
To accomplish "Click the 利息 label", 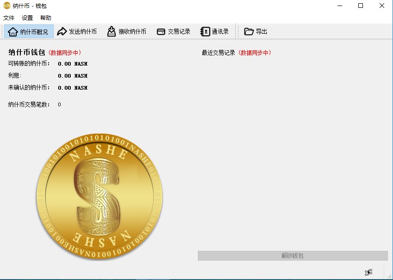I will [15, 76].
